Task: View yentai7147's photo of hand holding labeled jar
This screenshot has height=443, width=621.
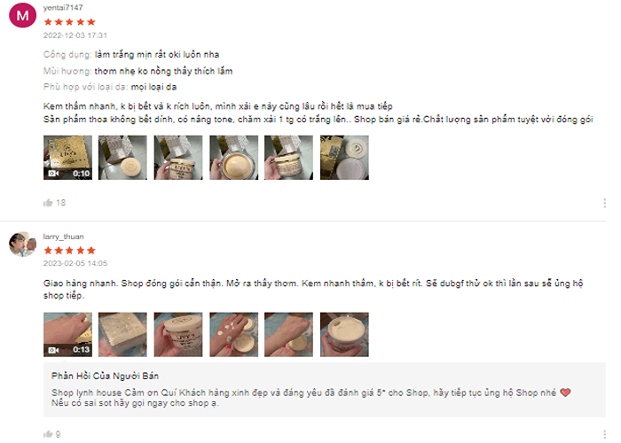Action: (x=178, y=158)
